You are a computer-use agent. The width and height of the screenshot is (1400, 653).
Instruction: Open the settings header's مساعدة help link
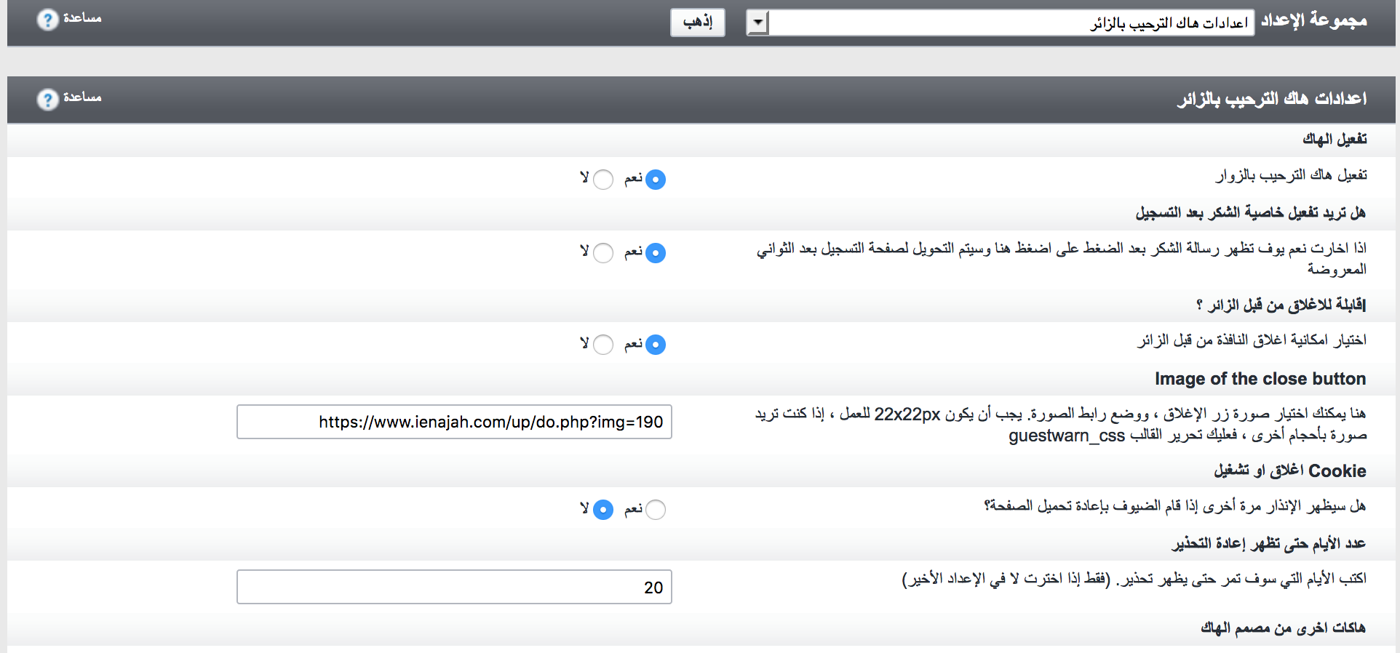[81, 97]
